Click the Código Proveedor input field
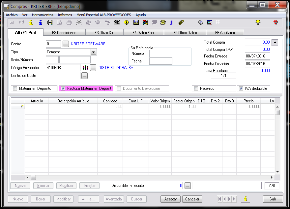 click(x=63, y=68)
